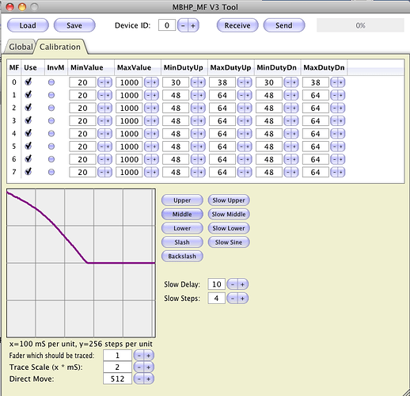Screen dimensions: 410x396
Task: Click the Backslash move button
Action: (x=182, y=257)
